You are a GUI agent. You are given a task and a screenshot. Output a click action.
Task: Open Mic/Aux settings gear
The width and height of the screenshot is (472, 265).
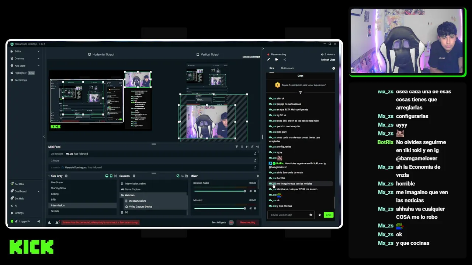255,208
